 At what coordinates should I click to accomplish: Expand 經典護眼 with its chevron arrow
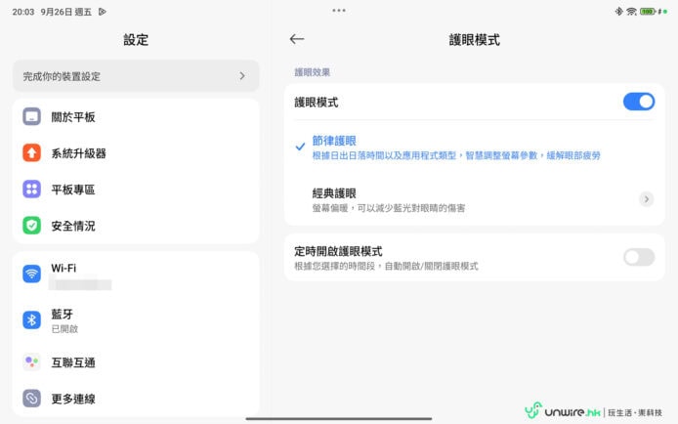pyautogui.click(x=646, y=199)
